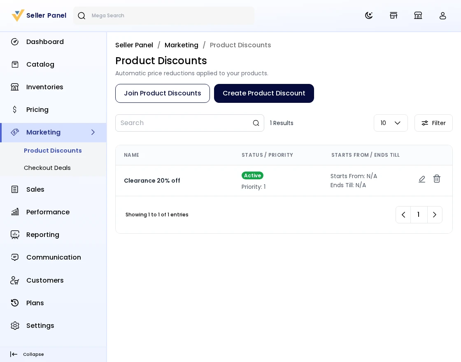This screenshot has height=362, width=461.
Task: Click the Catalog sidebar icon
Action: tap(15, 64)
